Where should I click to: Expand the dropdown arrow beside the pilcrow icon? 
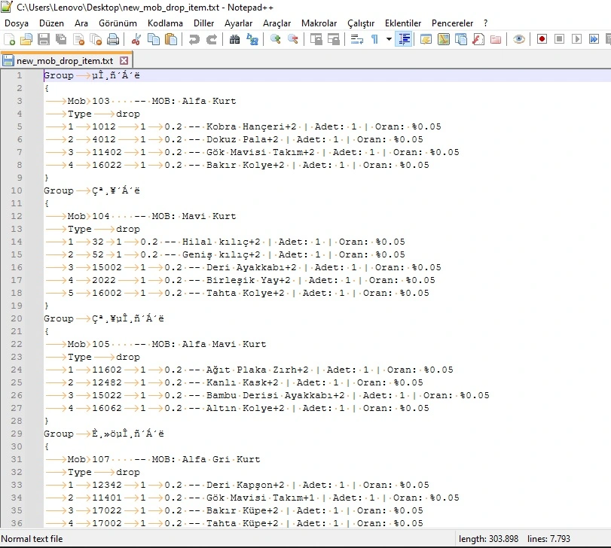coord(389,39)
